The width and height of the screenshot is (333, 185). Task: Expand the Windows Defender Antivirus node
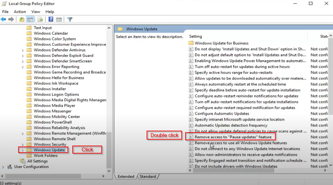tap(23, 50)
